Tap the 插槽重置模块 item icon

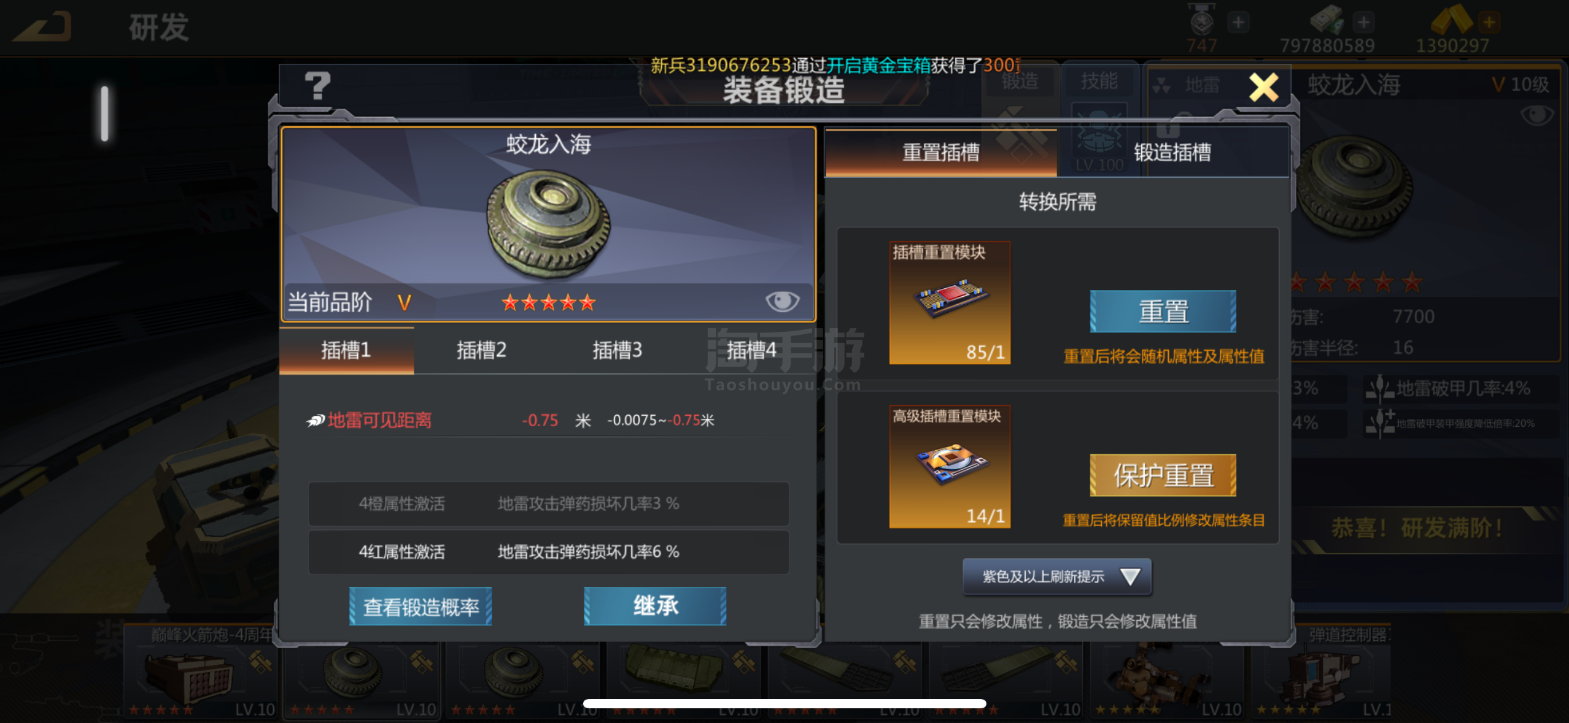[x=949, y=302]
